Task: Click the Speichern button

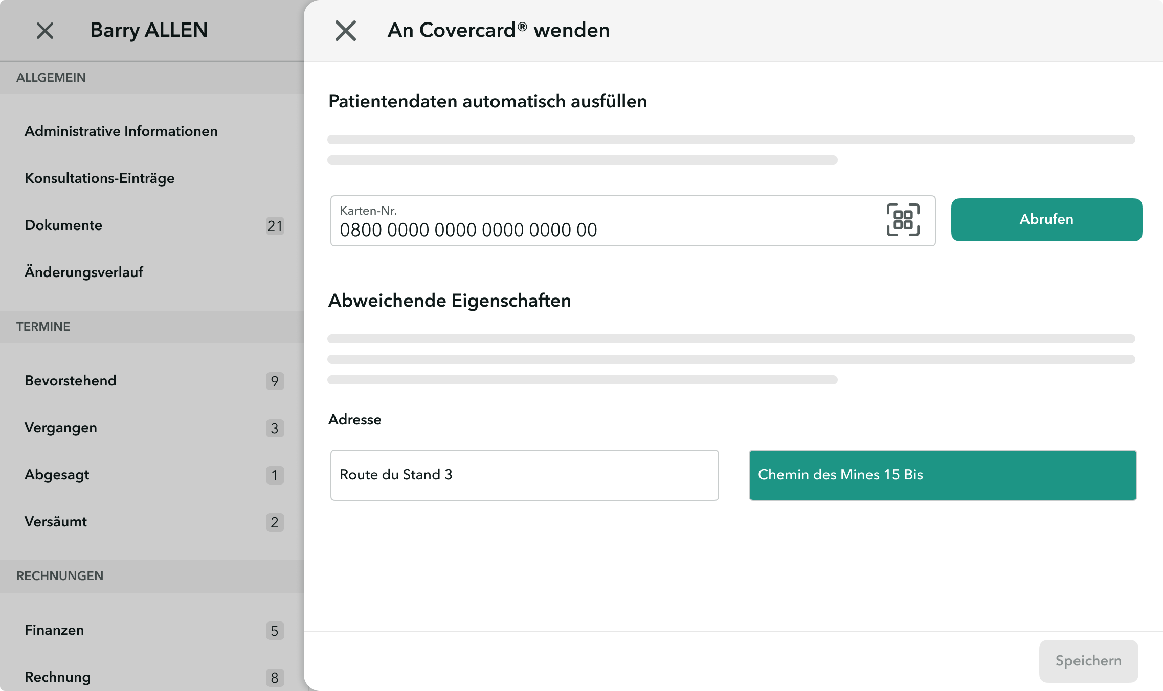Action: pos(1088,660)
